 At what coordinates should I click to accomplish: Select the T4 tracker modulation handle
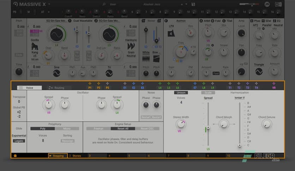[256, 83]
